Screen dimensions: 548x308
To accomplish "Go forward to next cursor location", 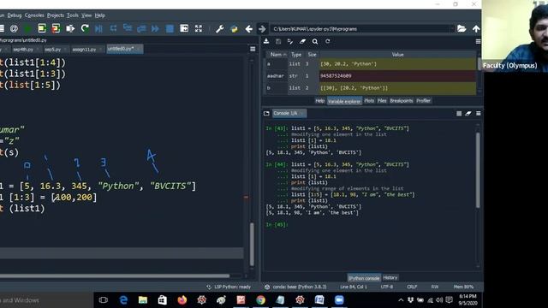I will (262, 28).
